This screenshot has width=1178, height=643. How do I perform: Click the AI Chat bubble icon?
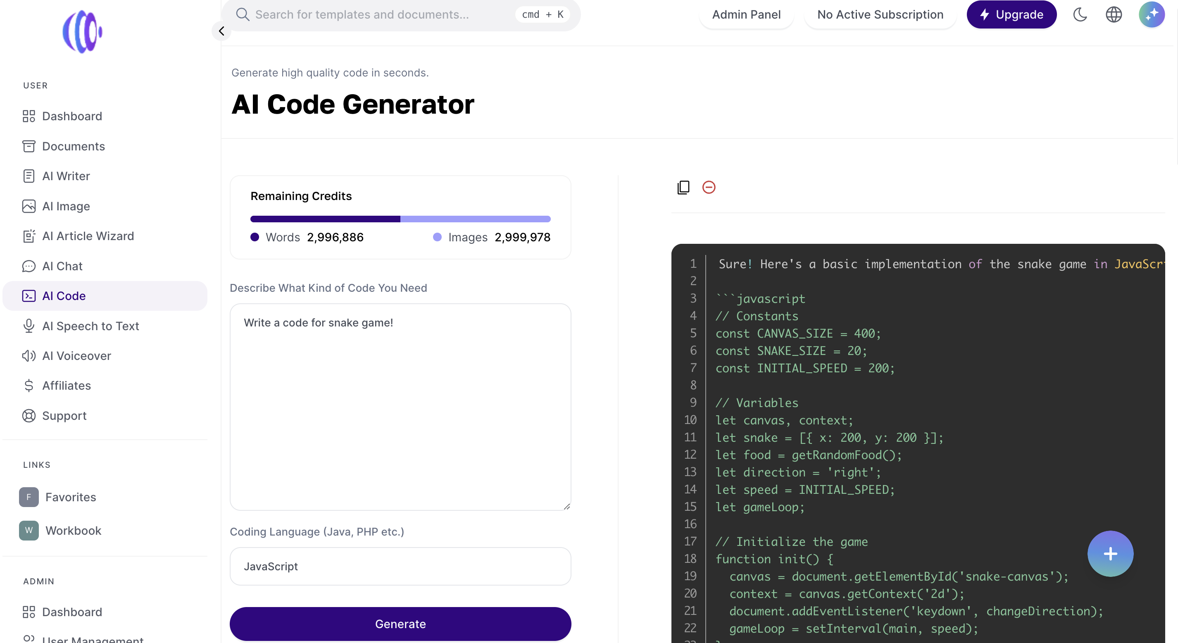(x=29, y=266)
